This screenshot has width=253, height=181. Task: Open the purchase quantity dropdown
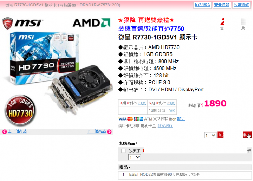point(210,135)
